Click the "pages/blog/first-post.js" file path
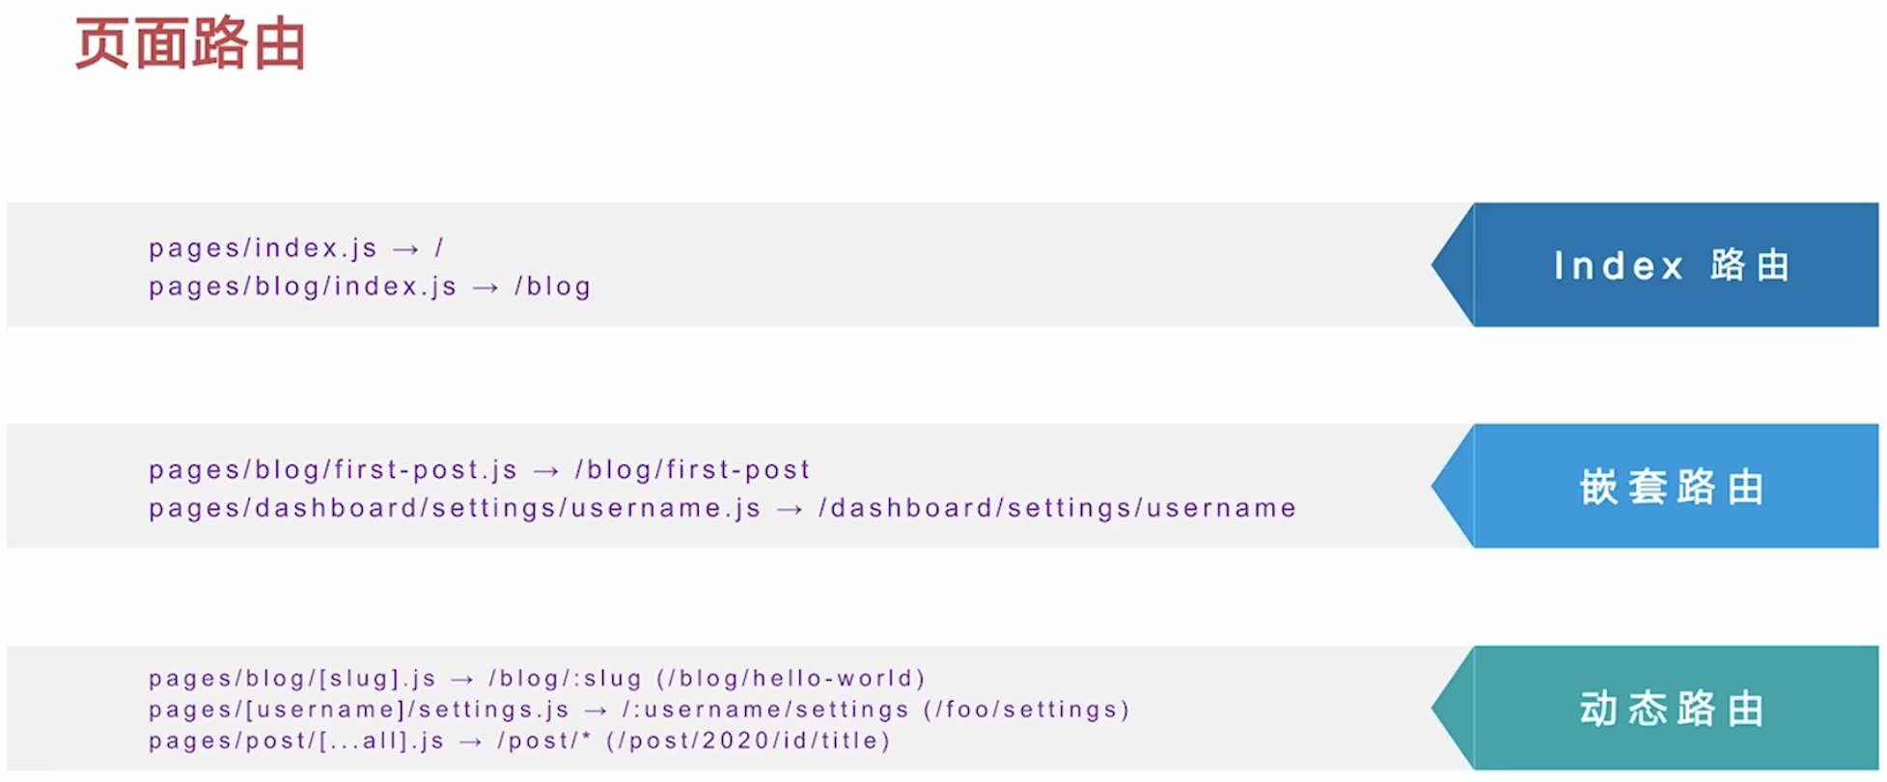The height and width of the screenshot is (782, 1887). [333, 470]
